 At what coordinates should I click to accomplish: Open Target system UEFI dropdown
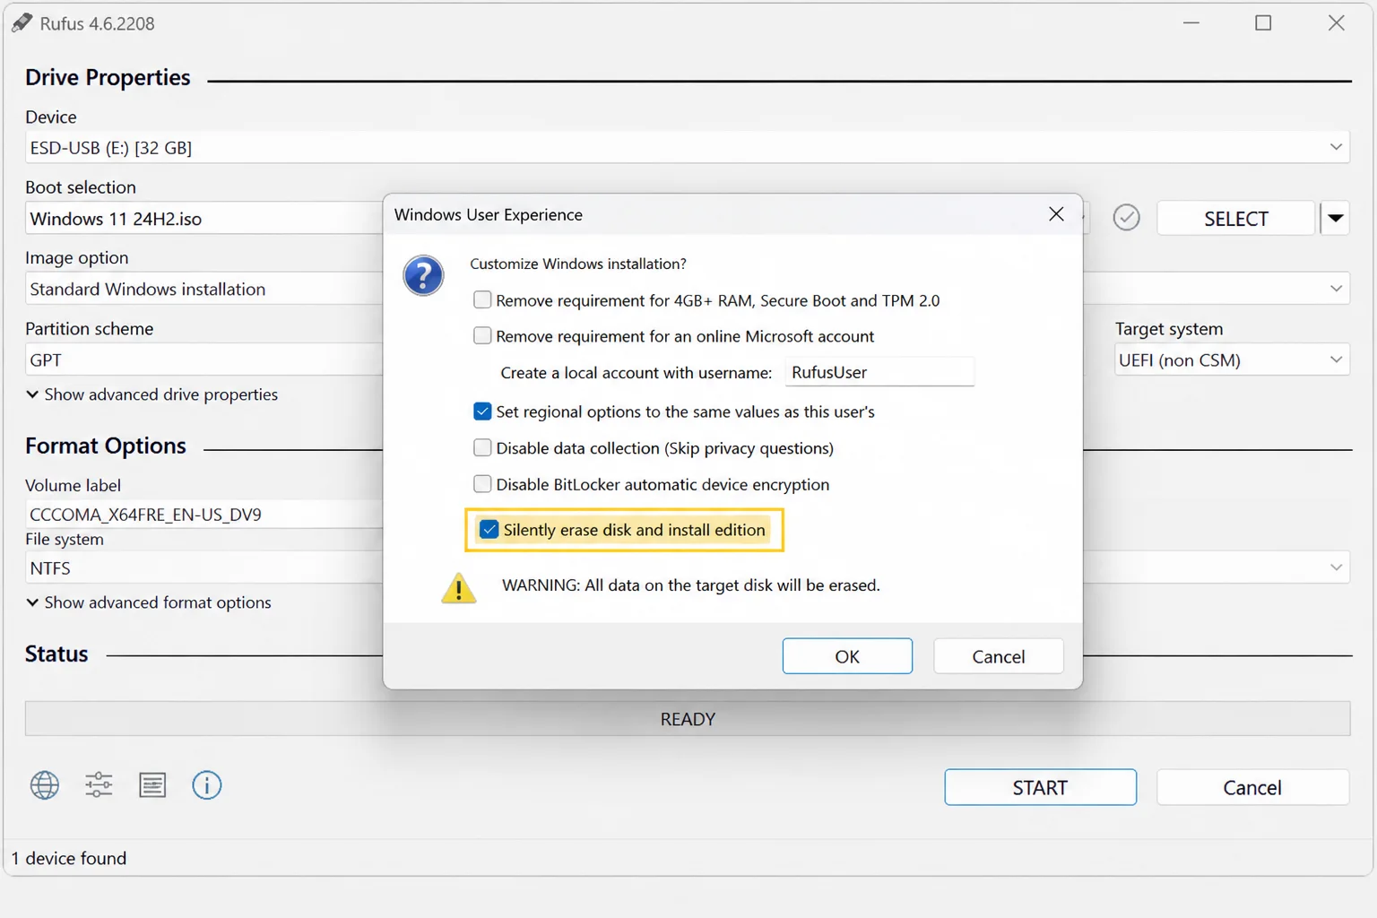(x=1232, y=360)
